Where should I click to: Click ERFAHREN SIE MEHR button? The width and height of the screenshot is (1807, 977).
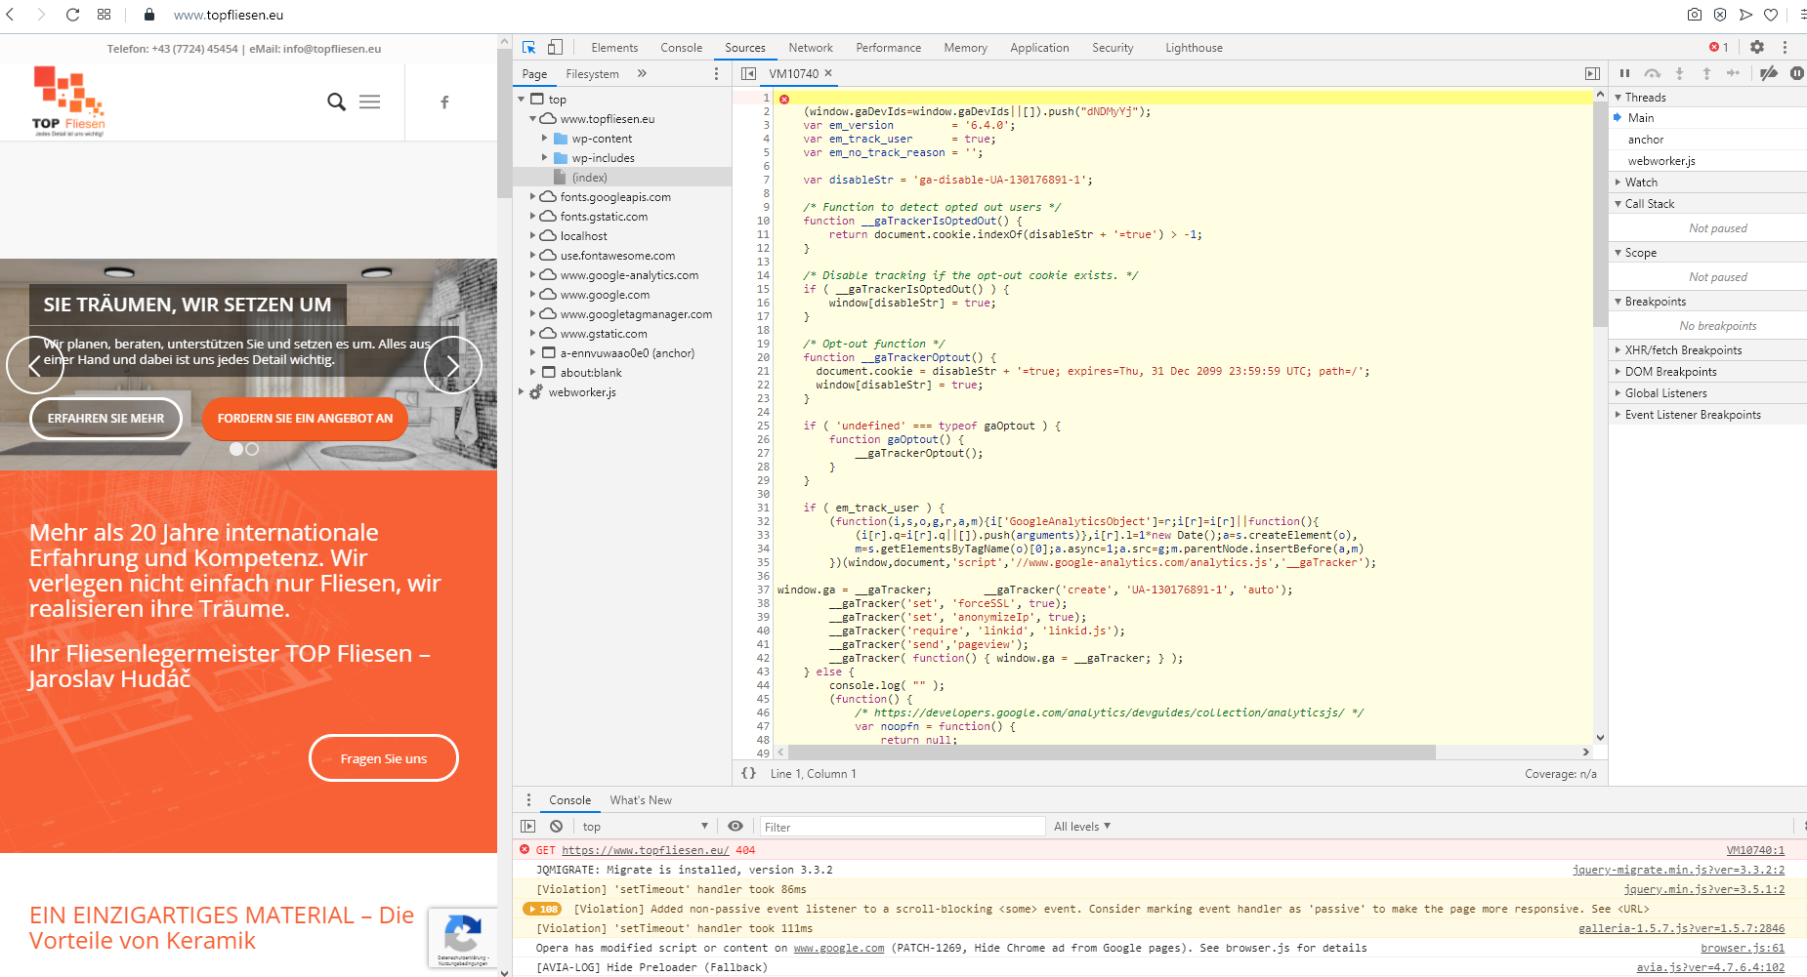tap(105, 418)
